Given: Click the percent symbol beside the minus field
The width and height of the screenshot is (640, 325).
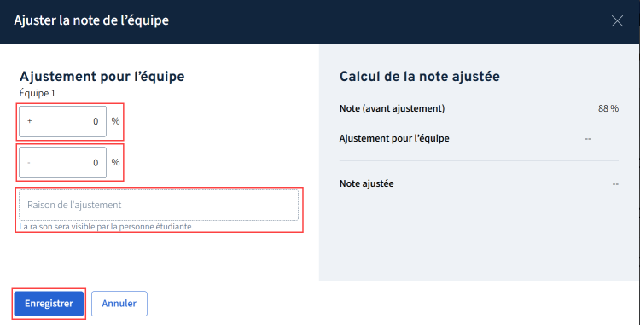Looking at the screenshot, I should 115,162.
